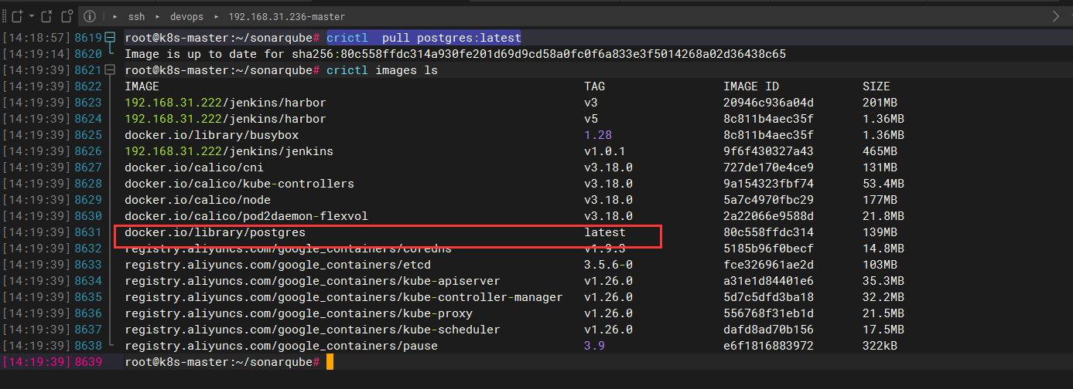Click the right chevron at toolbar end
This screenshot has width=1073, height=389.
pyautogui.click(x=1057, y=16)
